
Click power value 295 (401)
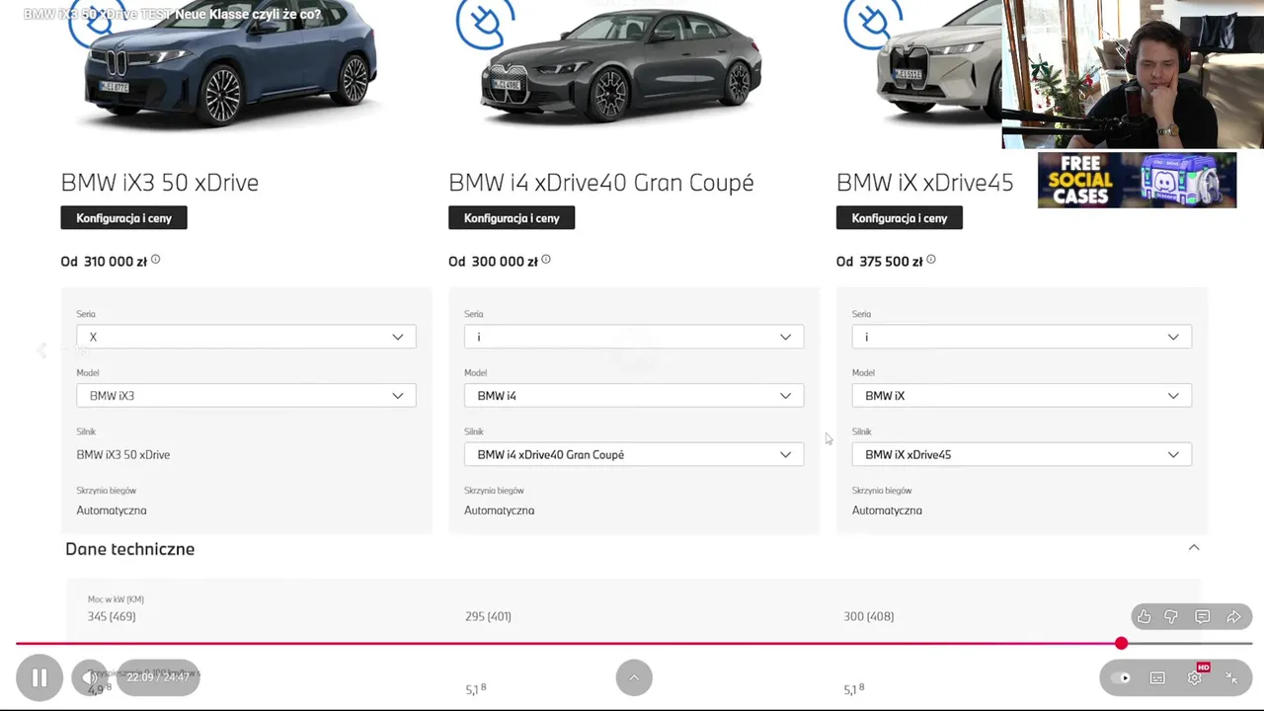(488, 616)
